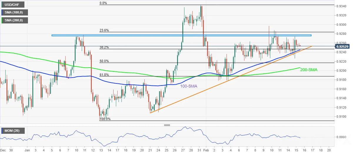The width and height of the screenshot is (355, 154).
Task: Click the 0.0% Fibonacci level label
Action: [x=103, y=3]
